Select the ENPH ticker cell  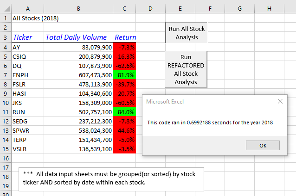[27, 75]
